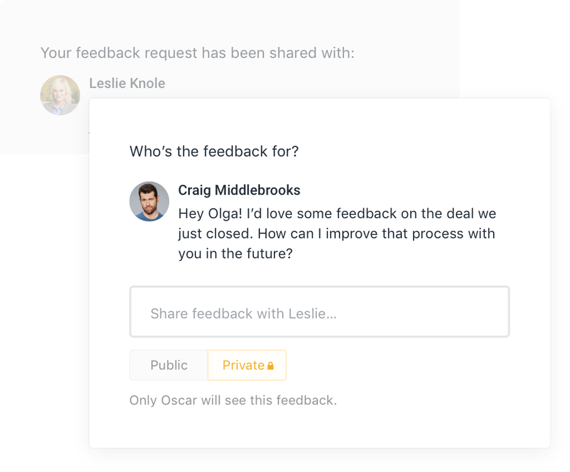
Task: Click the Share feedback with Leslie text field
Action: pos(319,312)
